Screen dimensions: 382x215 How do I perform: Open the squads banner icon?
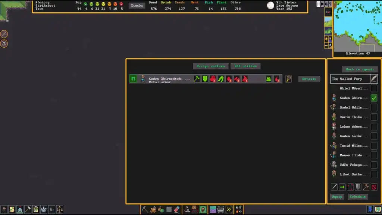click(370, 209)
